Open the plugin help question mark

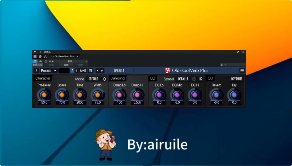[x=36, y=71]
